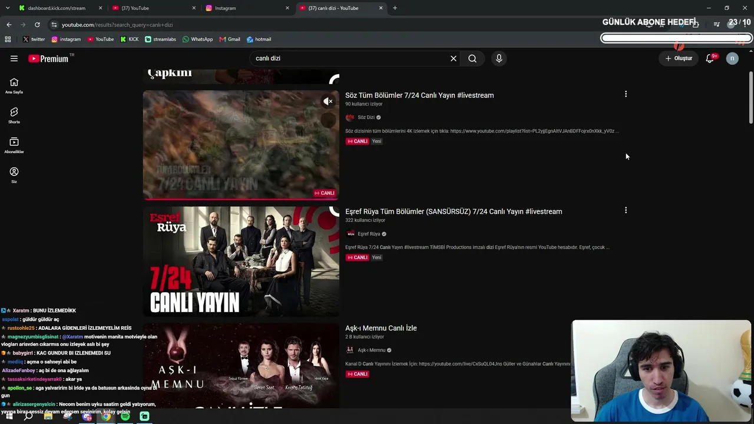
Task: Reload the page with the refresh icon
Action: pos(37,25)
